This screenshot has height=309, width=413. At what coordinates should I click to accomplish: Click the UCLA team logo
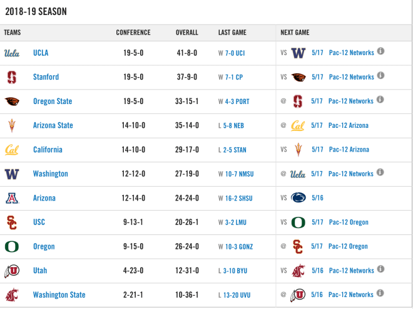12,53
